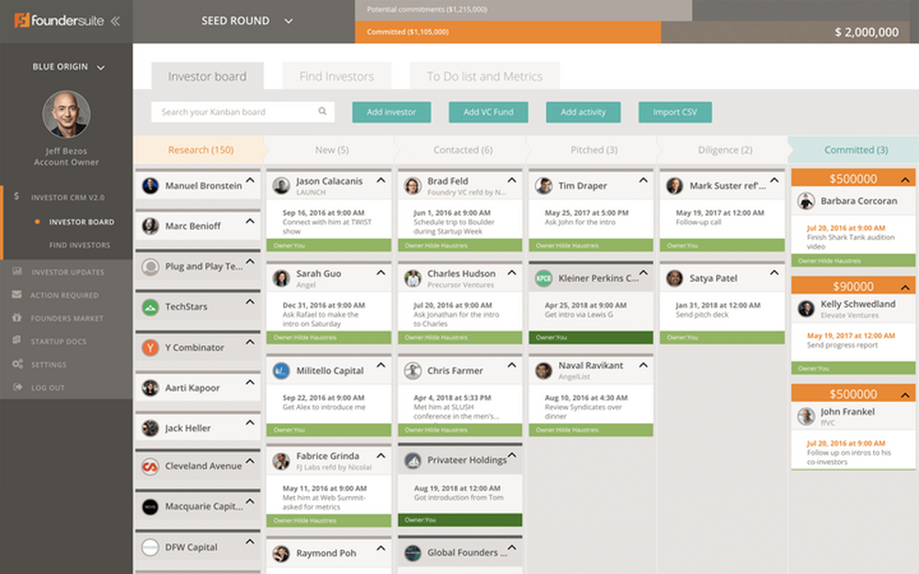
Task: Click the Log Out icon
Action: pyautogui.click(x=17, y=387)
